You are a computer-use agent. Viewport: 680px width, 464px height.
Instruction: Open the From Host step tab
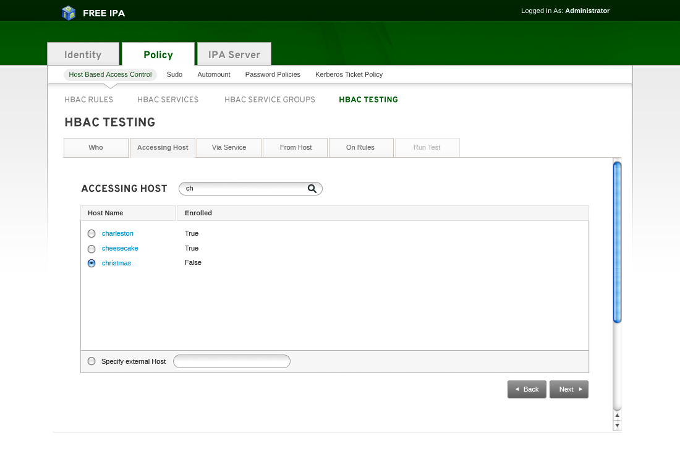(x=295, y=148)
